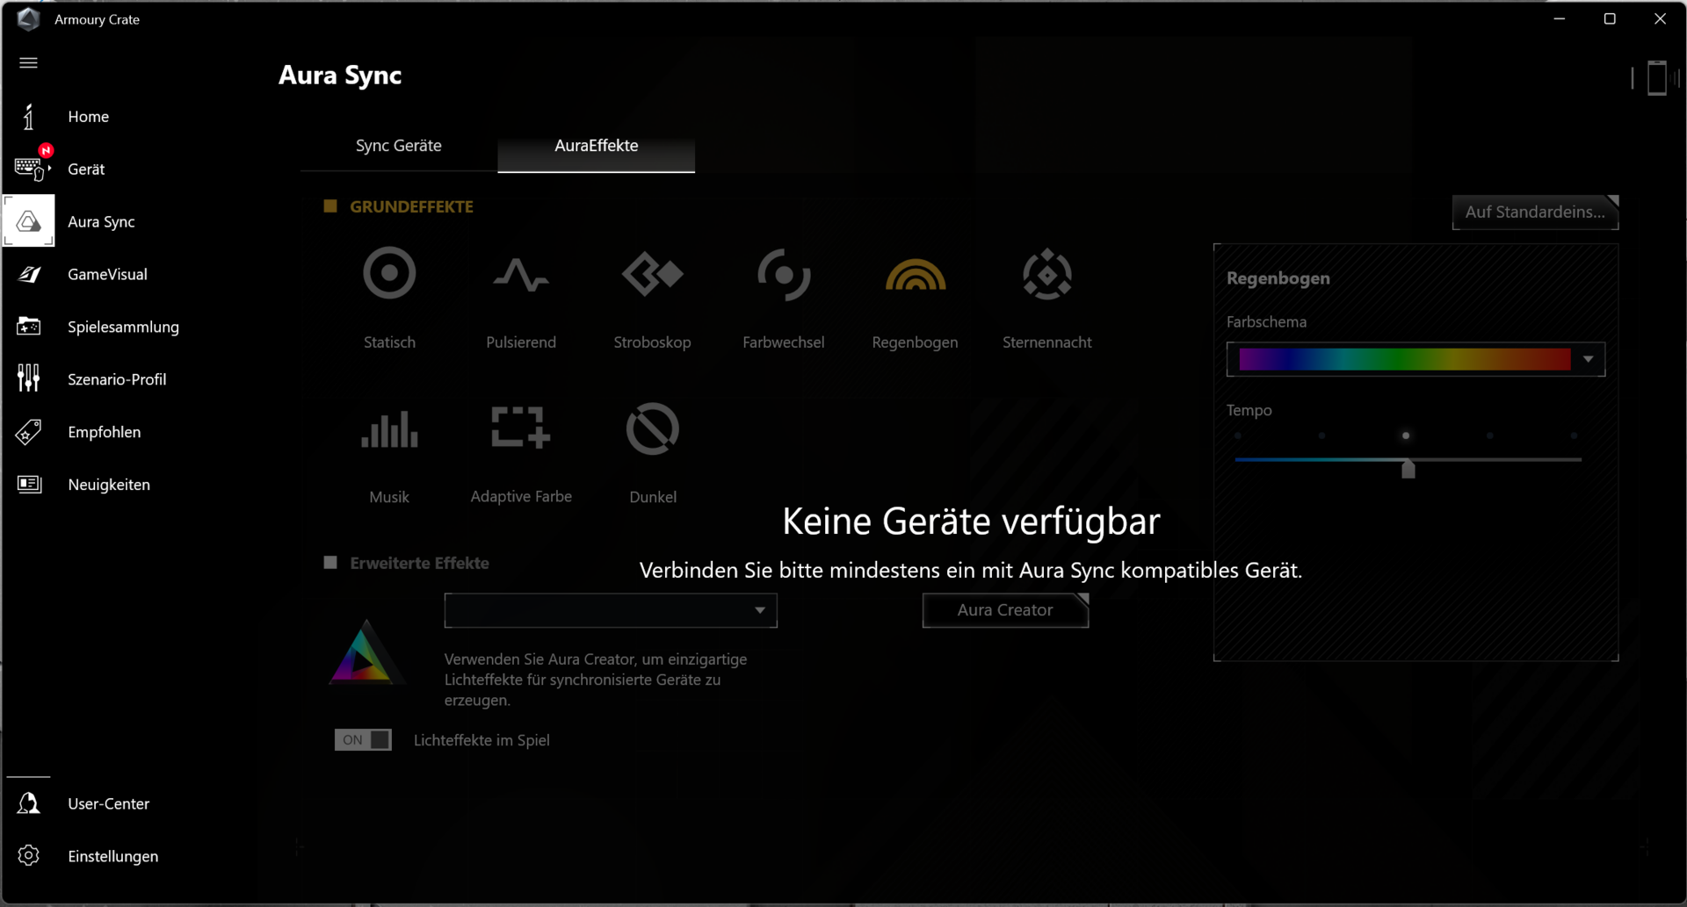The height and width of the screenshot is (907, 1687).
Task: Click the rainbow Farbschema color gradient bar
Action: click(1404, 359)
